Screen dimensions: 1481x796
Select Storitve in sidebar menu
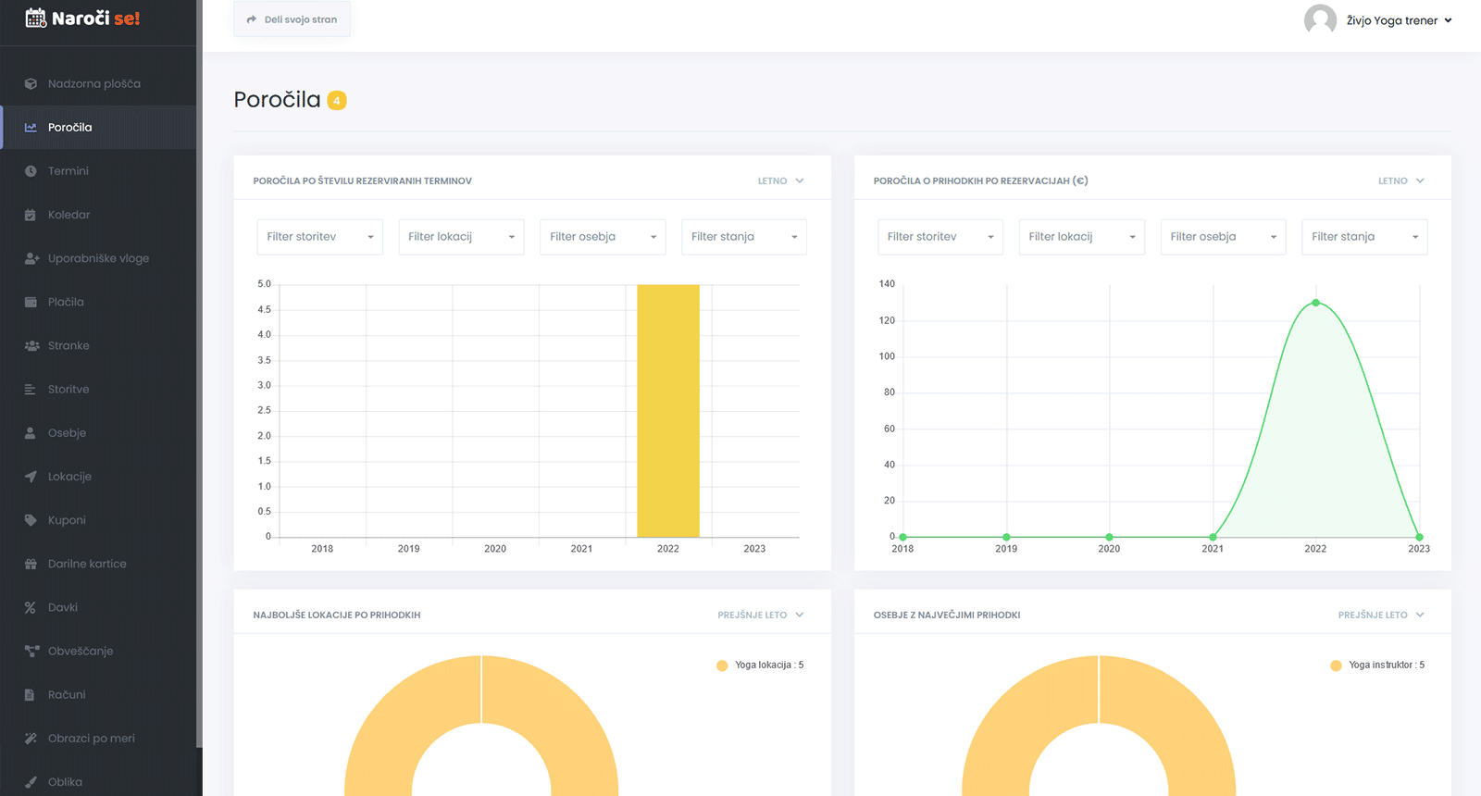coord(99,389)
